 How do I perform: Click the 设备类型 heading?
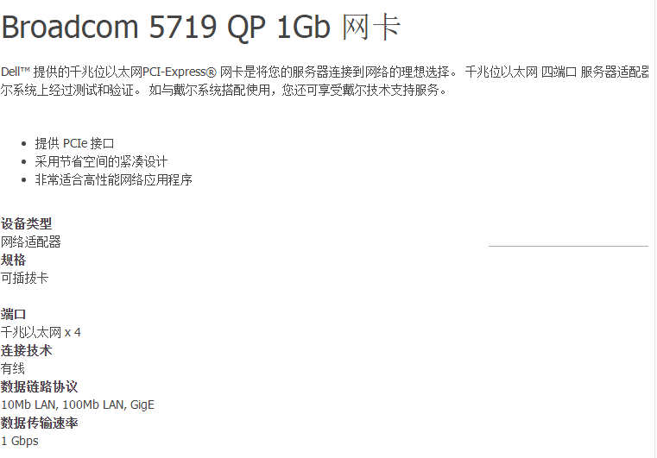click(x=27, y=223)
